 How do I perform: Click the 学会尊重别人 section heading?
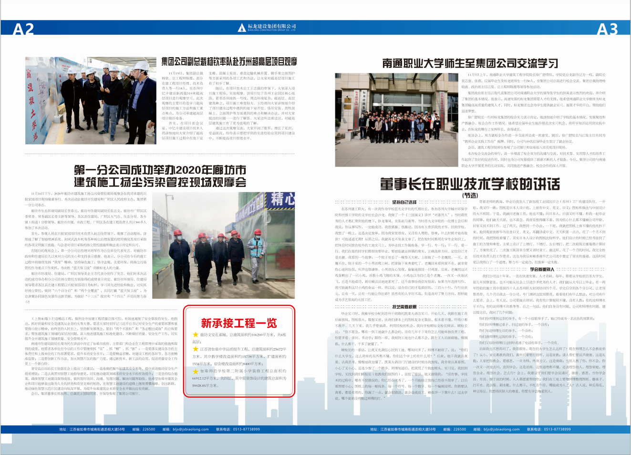542,269
